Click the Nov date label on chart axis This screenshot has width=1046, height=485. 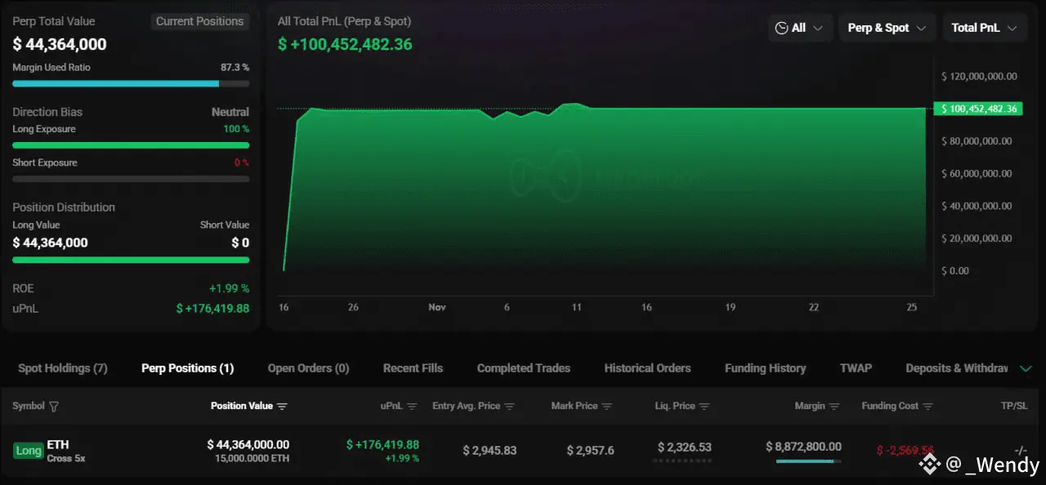coord(437,307)
